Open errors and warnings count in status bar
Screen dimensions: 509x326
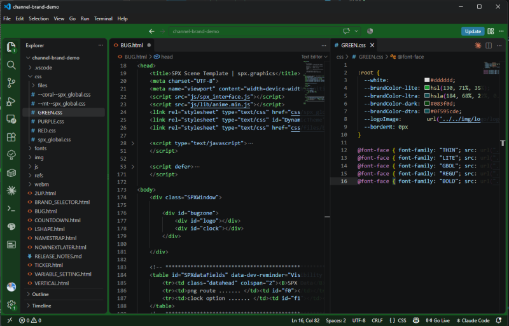point(30,320)
